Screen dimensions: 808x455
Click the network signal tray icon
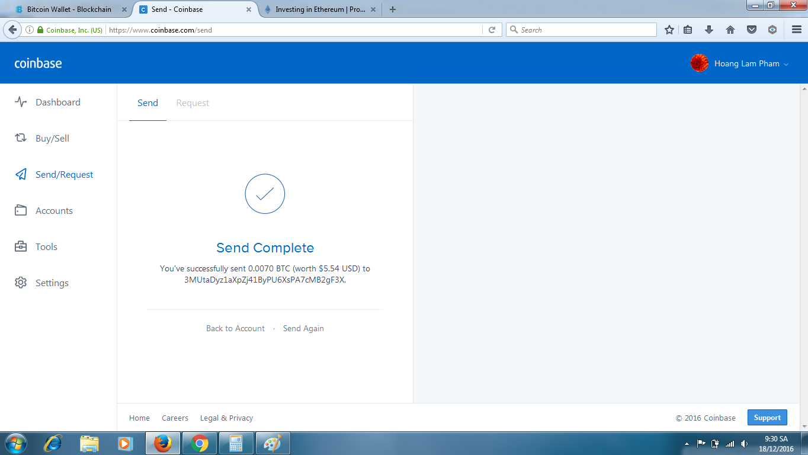click(730, 444)
